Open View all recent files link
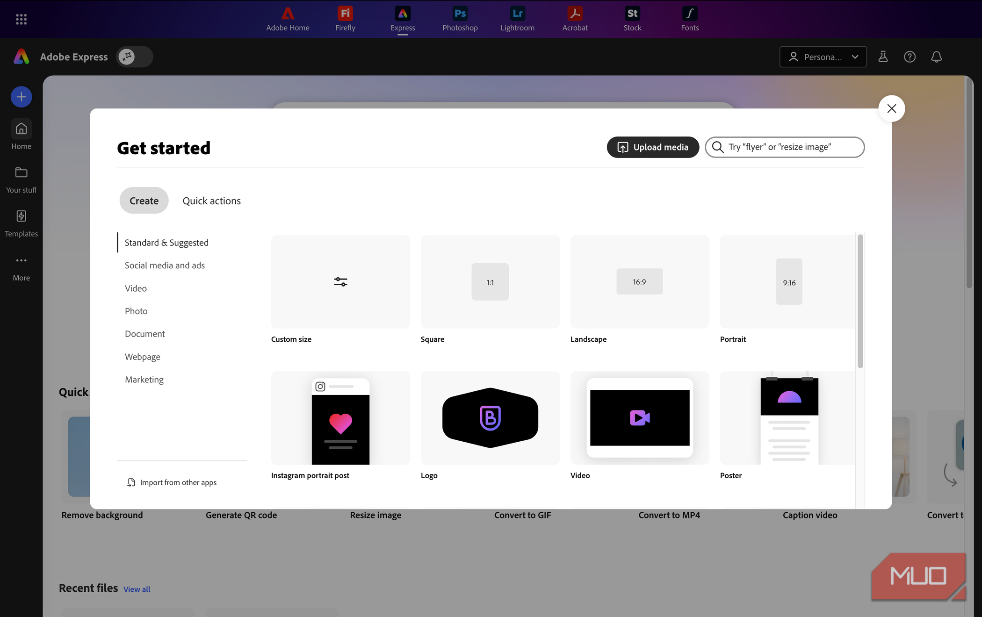Image resolution: width=982 pixels, height=617 pixels. [x=137, y=589]
